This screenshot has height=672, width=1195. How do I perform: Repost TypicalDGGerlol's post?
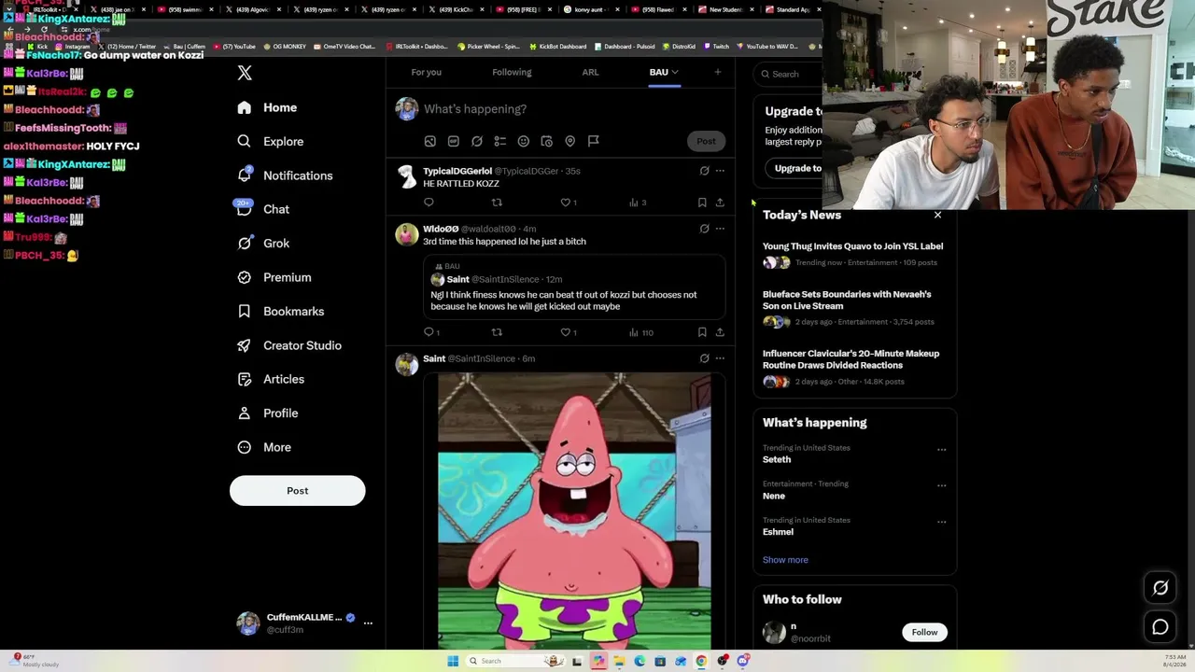pos(497,203)
